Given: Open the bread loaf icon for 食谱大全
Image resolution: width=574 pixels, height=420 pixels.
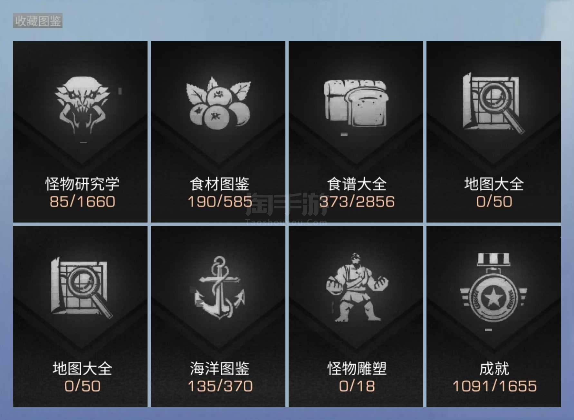Looking at the screenshot, I should (356, 103).
